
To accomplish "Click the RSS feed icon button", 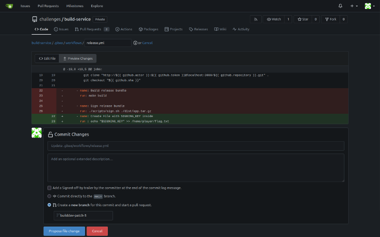I will pyautogui.click(x=256, y=19).
